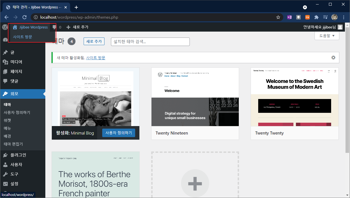Open the Chrome extensions puzzle icon

coord(316,17)
